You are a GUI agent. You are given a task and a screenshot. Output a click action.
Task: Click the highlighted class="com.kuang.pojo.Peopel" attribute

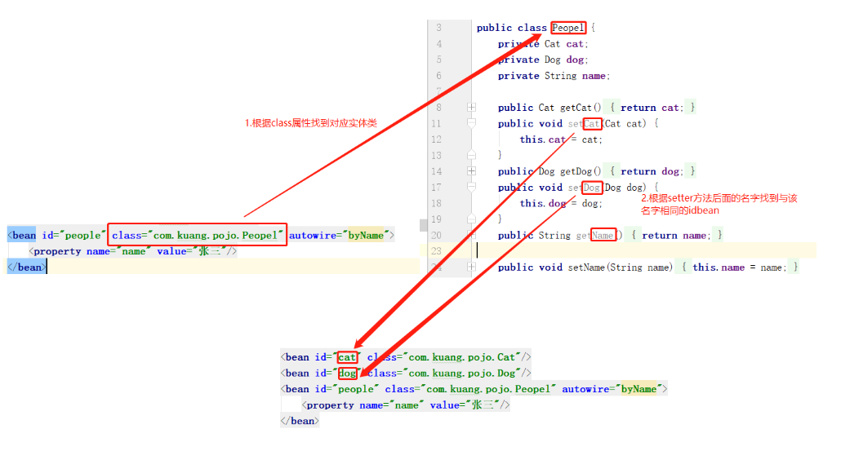click(197, 235)
